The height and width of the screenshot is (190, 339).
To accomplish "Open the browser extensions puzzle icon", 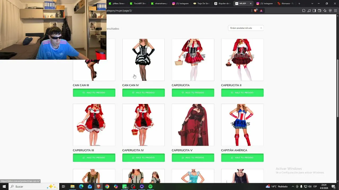I will pos(304,11).
